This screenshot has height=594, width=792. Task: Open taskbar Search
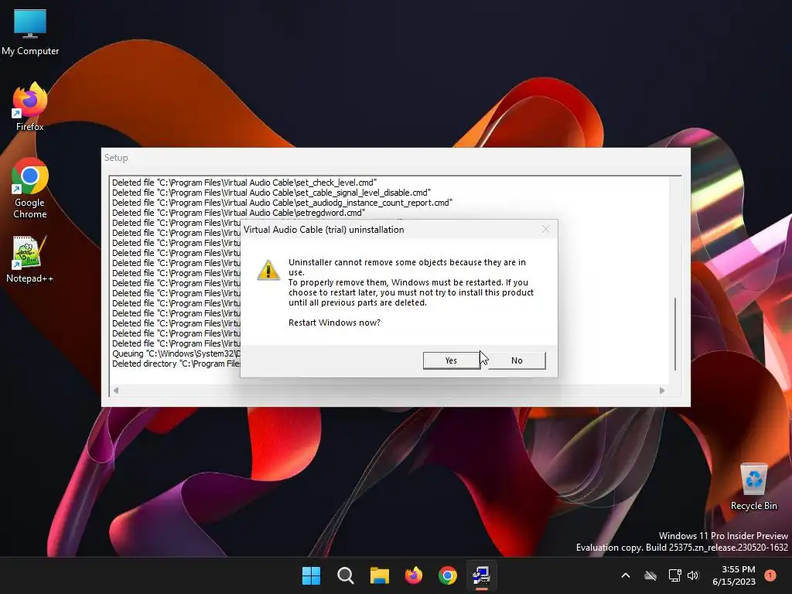pos(346,575)
